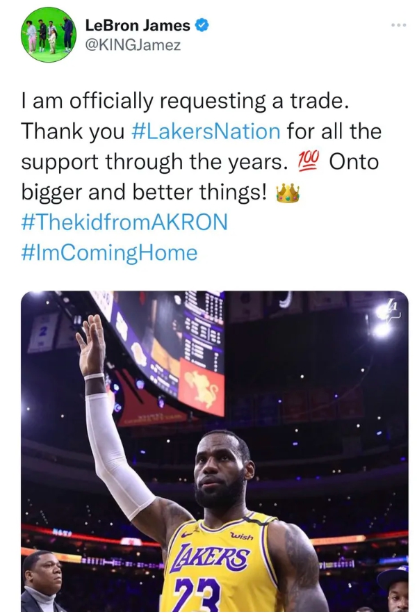Open the three-dot more options menu
The height and width of the screenshot is (614, 417).
click(x=398, y=25)
